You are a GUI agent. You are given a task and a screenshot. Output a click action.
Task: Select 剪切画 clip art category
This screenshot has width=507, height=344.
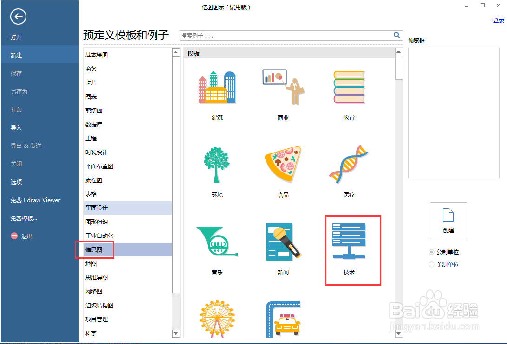[128, 110]
